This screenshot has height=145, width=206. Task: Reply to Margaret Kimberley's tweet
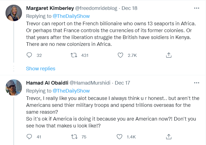29,55
